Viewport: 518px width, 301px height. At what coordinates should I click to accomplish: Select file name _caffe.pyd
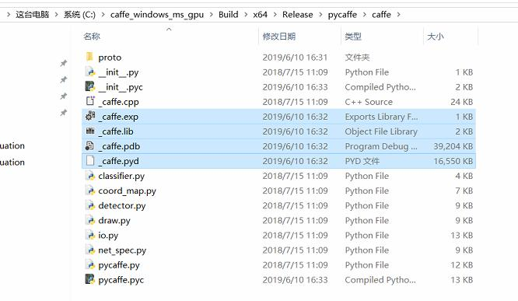pyautogui.click(x=118, y=161)
